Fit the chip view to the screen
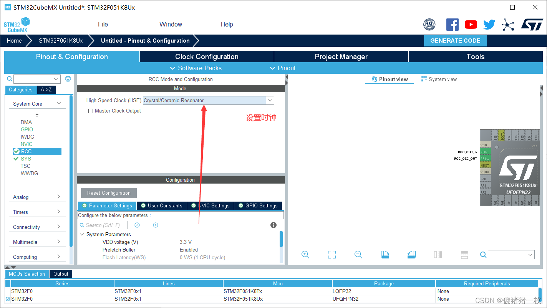Viewport: 547px width, 308px height. (332, 255)
